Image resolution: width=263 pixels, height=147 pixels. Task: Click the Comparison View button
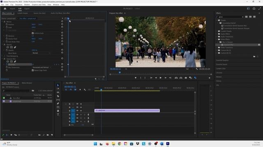(x=190, y=78)
